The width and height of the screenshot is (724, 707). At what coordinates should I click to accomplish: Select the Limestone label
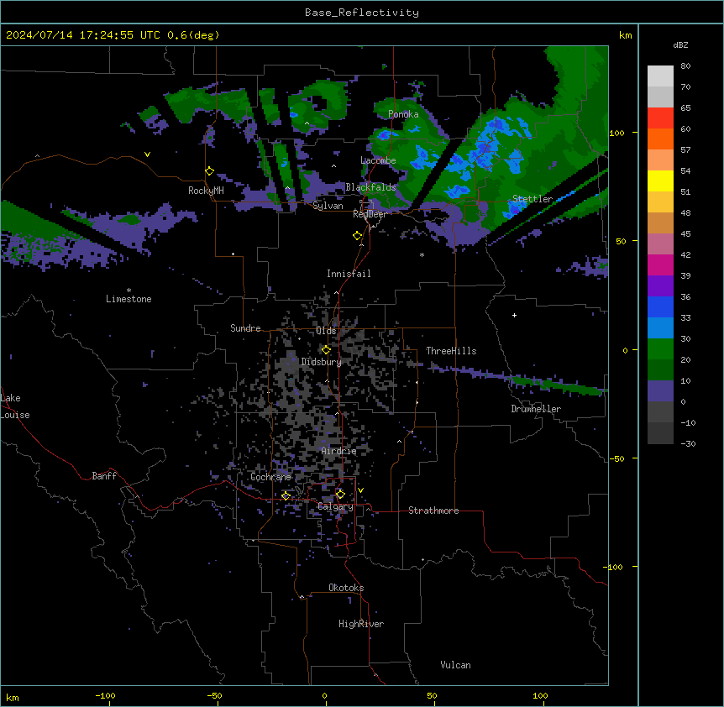[x=129, y=299]
